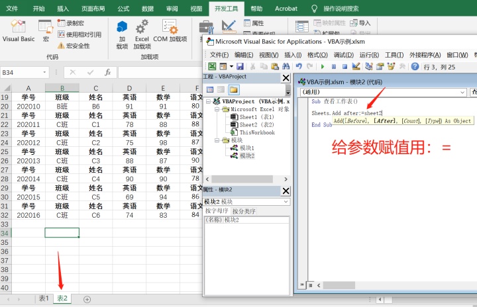477x307 pixels.
Task: Open the Visual Basic editor from ribbon
Action: tap(19, 30)
